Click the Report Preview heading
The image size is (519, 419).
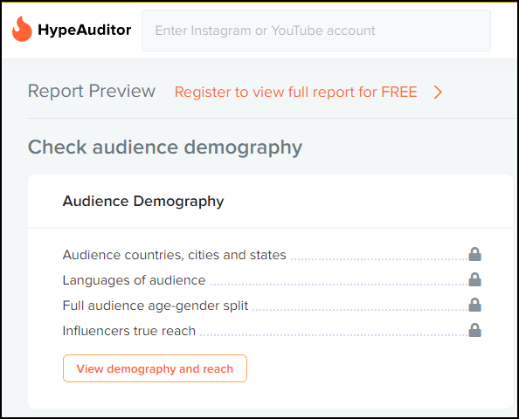tap(92, 91)
